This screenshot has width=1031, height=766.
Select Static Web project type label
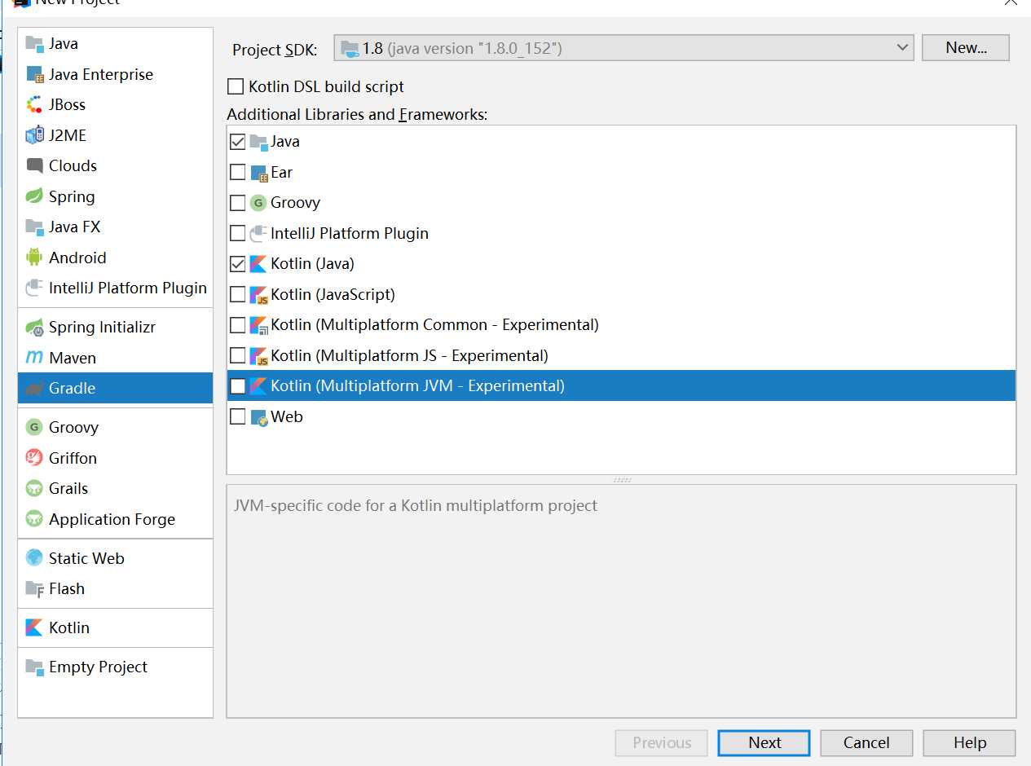point(86,558)
